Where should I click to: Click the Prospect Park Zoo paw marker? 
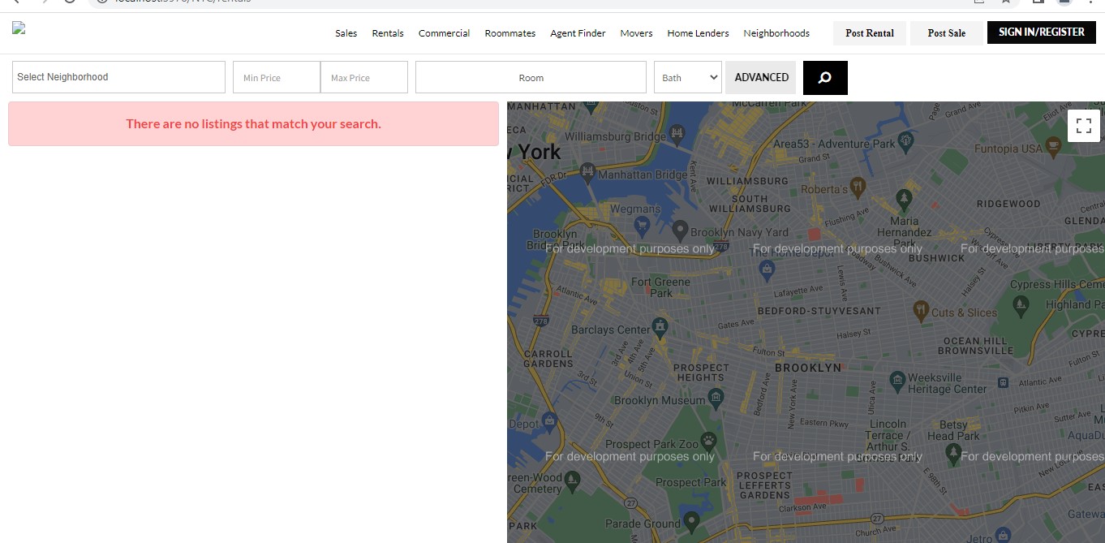point(709,441)
